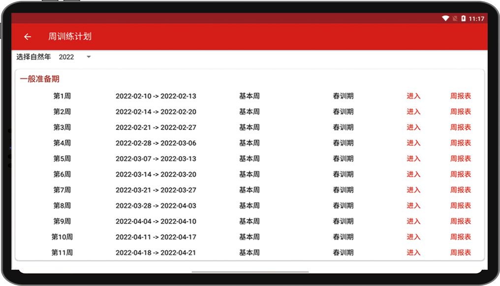Viewport: 500px width, 286px height.
Task: Select the 第1周 row label
Action: (62, 96)
